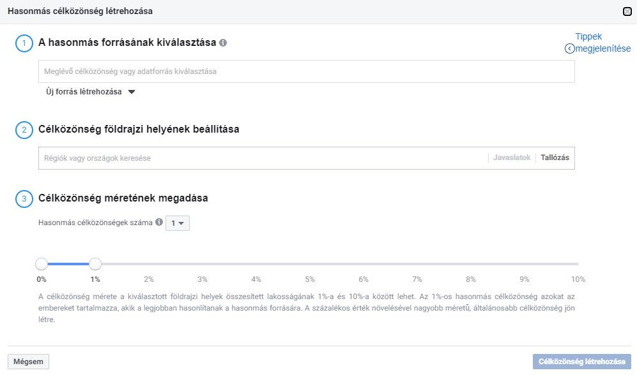Click the info icon beside lookalike source heading
Viewport: 637px width, 375px height.
pos(223,43)
